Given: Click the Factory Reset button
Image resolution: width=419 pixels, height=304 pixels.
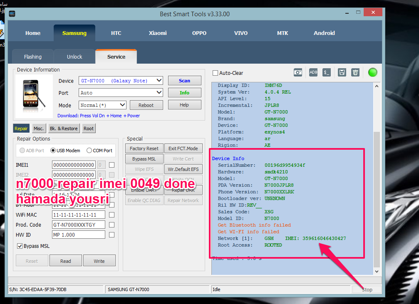Looking at the screenshot, I should (144, 148).
